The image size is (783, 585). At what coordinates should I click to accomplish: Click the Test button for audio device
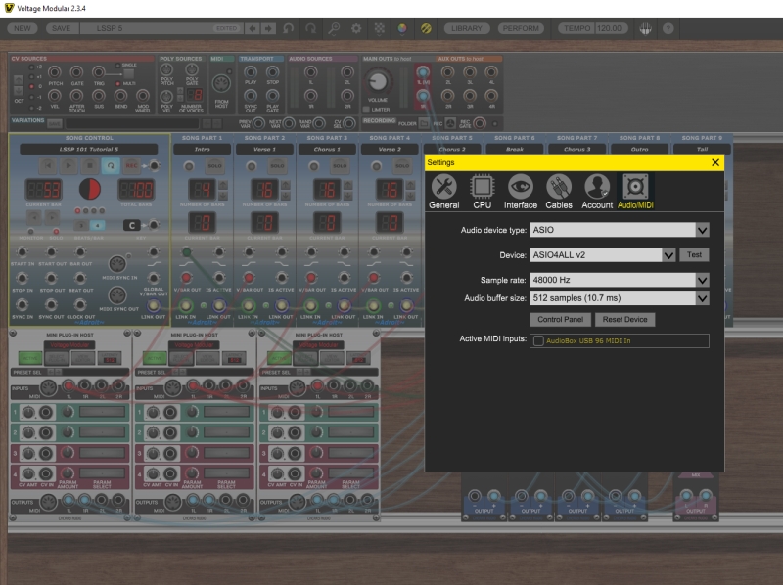click(x=694, y=255)
